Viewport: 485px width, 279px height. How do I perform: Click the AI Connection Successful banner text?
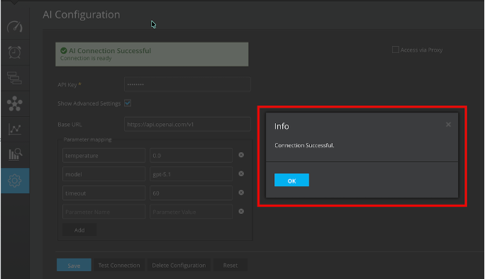click(x=110, y=51)
